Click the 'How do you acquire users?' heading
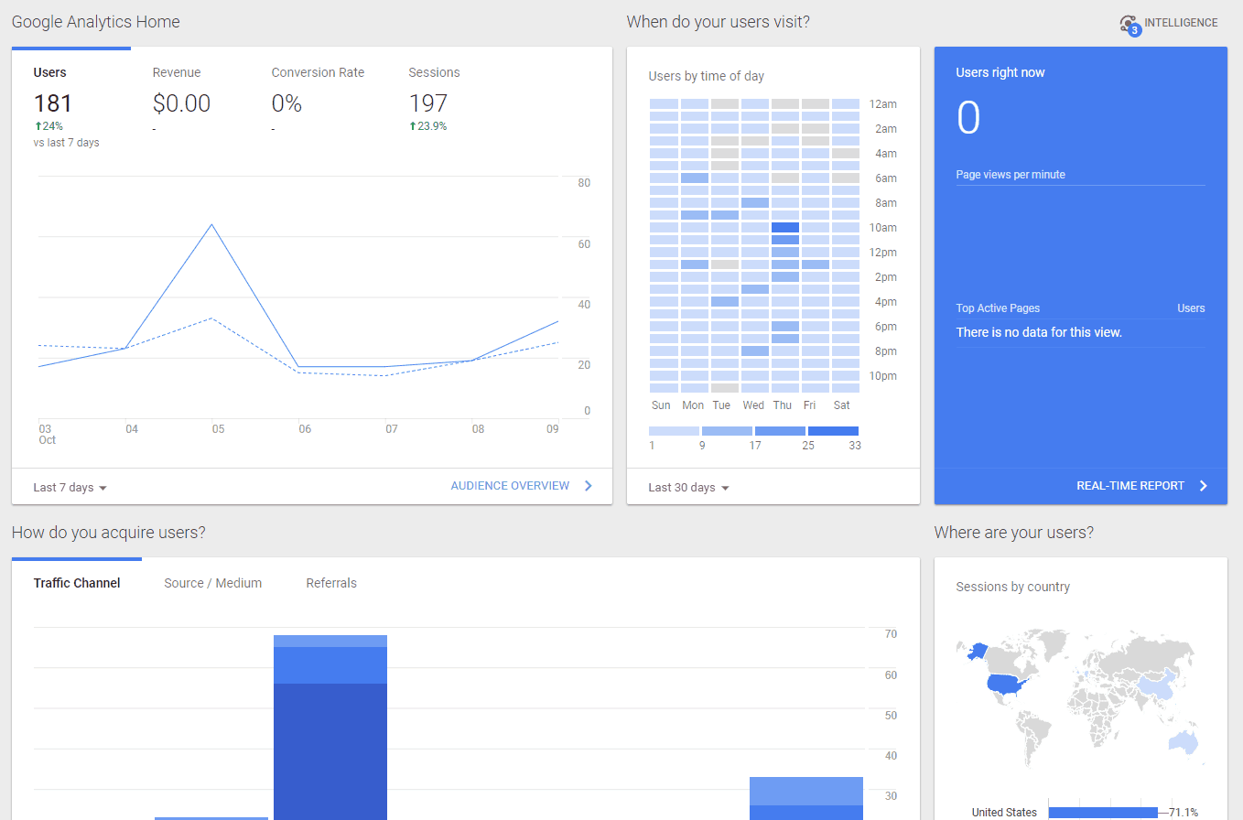The width and height of the screenshot is (1243, 820). point(108,532)
